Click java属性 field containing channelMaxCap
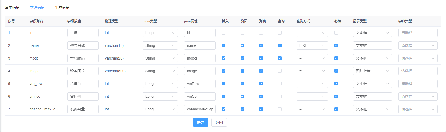This screenshot has height=132, width=446. tap(200, 109)
